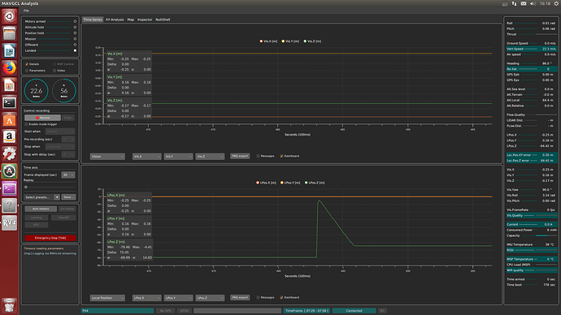Export the Vision chart with PNG export

click(240, 156)
